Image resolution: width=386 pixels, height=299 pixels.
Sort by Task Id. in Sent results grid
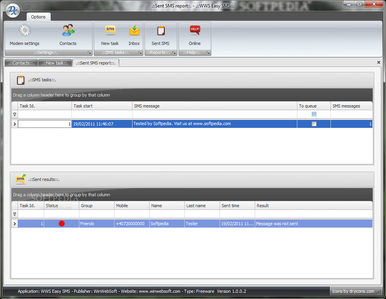[x=31, y=206]
